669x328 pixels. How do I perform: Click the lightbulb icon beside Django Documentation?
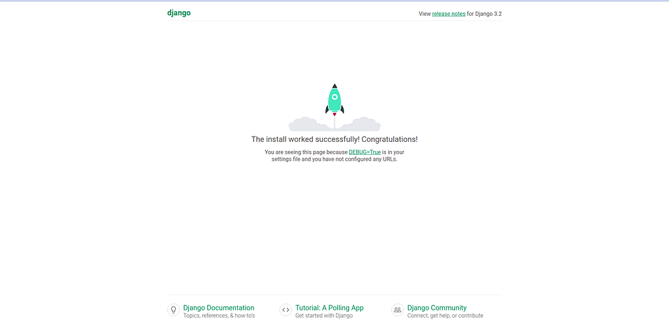coord(173,310)
